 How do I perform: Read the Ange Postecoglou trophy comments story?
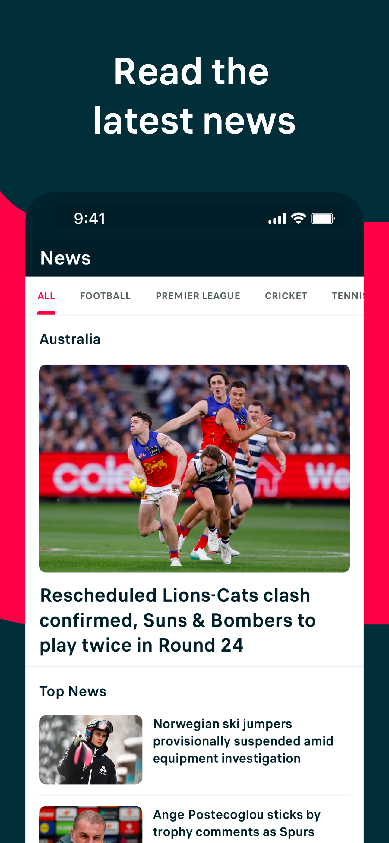click(237, 823)
